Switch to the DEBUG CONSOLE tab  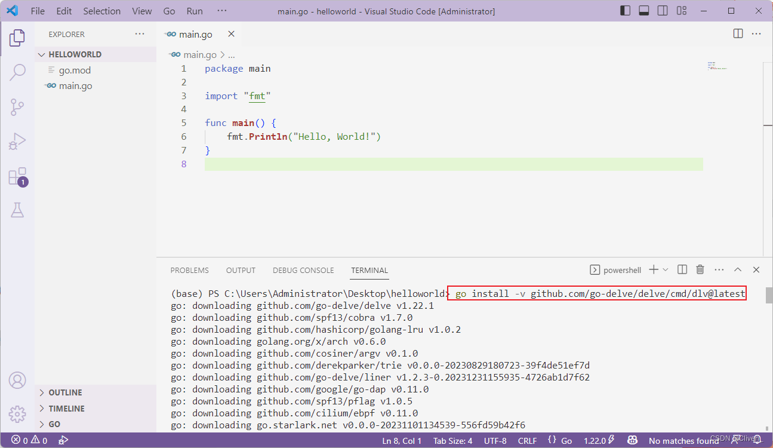coord(303,271)
